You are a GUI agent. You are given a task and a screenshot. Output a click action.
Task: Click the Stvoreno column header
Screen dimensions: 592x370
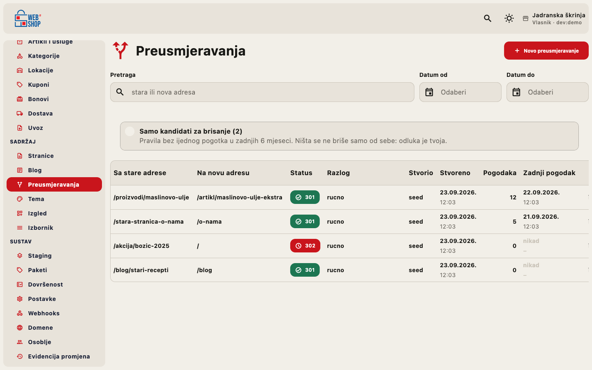(455, 173)
